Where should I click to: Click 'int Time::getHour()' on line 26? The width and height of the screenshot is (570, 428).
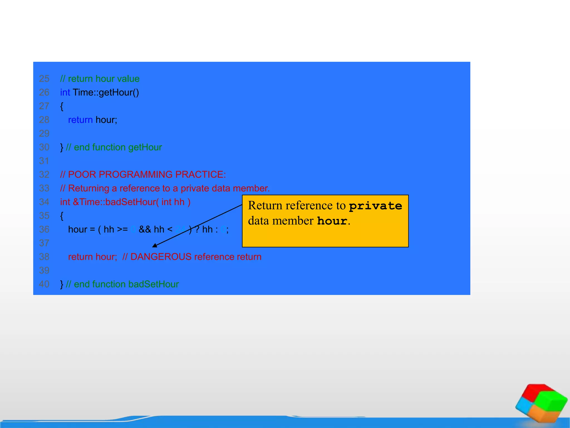(x=99, y=93)
